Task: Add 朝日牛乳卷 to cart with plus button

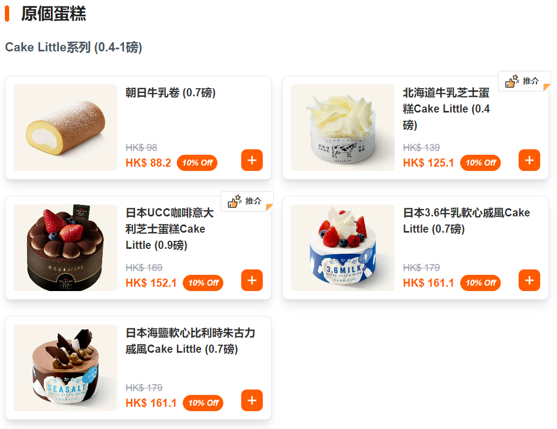Action: point(252,160)
